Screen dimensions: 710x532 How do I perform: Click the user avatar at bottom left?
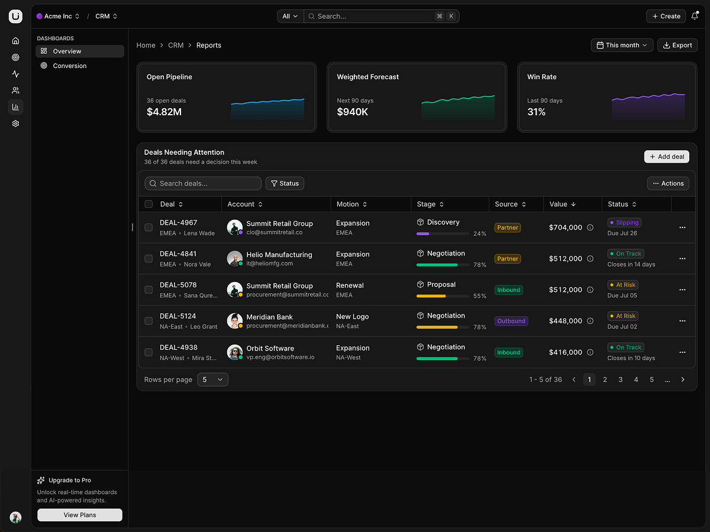pyautogui.click(x=15, y=517)
